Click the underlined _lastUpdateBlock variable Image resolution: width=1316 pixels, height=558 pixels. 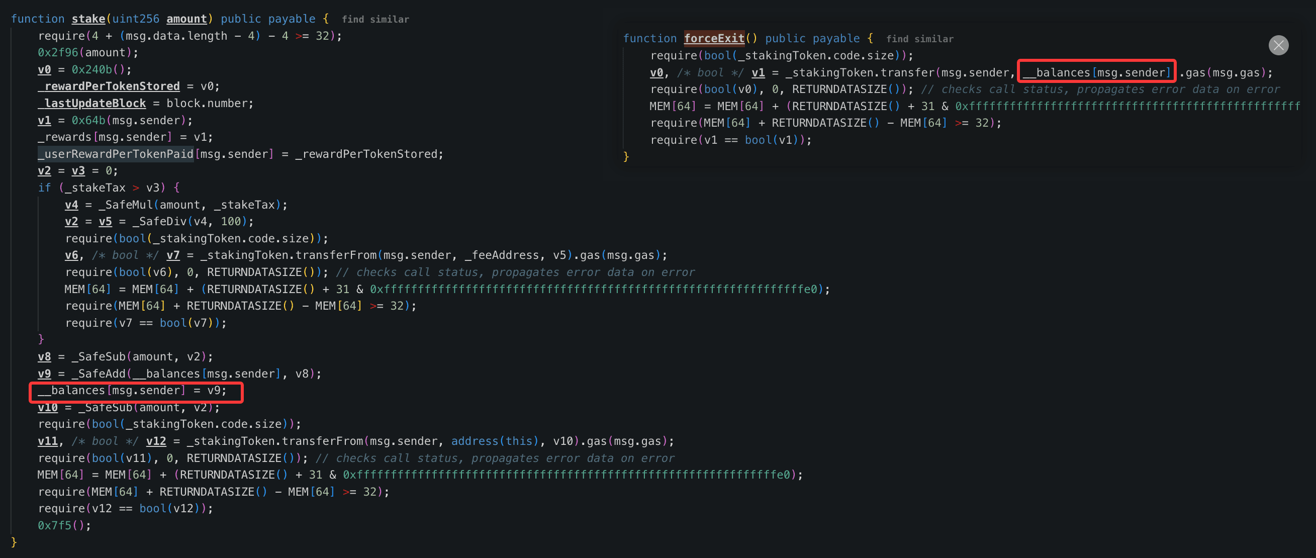click(92, 103)
